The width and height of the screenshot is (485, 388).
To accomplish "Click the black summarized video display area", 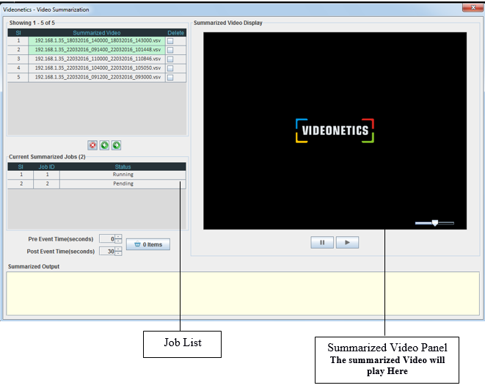I will (335, 131).
